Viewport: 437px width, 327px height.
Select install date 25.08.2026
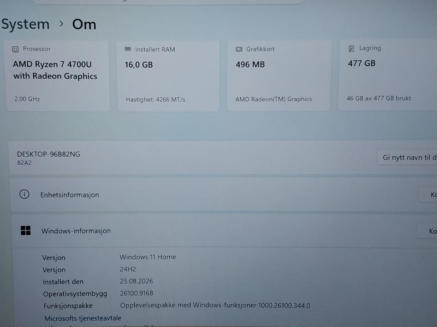pyautogui.click(x=136, y=281)
